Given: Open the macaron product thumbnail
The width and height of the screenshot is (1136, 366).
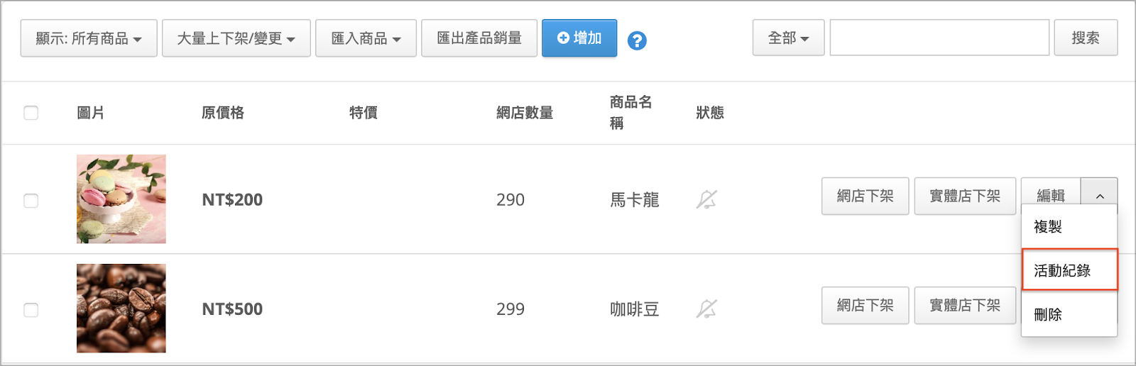Looking at the screenshot, I should 121,199.
